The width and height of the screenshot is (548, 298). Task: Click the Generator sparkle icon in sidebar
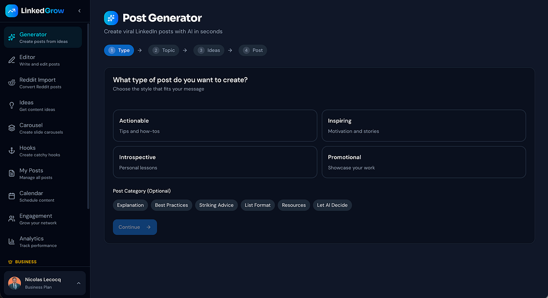point(12,37)
